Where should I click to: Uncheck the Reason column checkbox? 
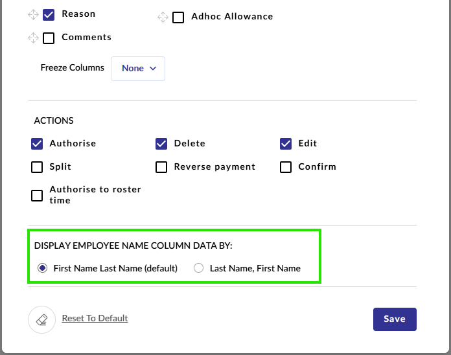(49, 15)
